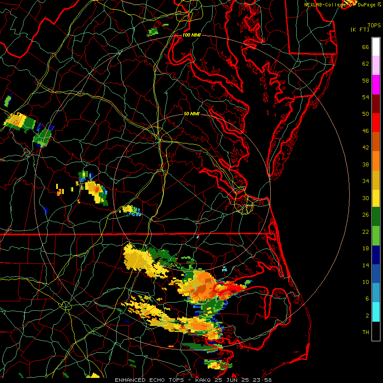Viewport: 383px width, 383px height.
Task: Click the 46 legend scale value
Action: pyautogui.click(x=366, y=131)
